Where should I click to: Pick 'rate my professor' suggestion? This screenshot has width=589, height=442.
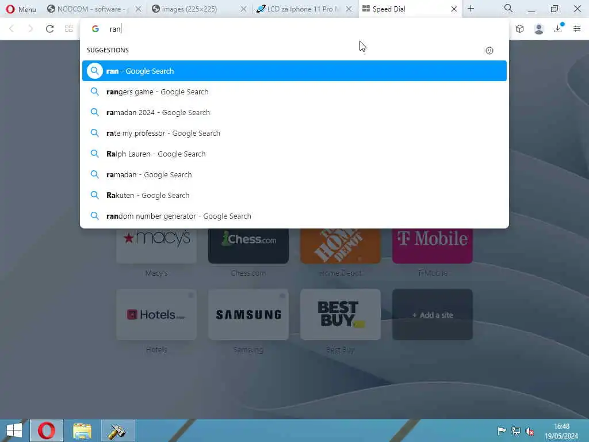point(294,133)
